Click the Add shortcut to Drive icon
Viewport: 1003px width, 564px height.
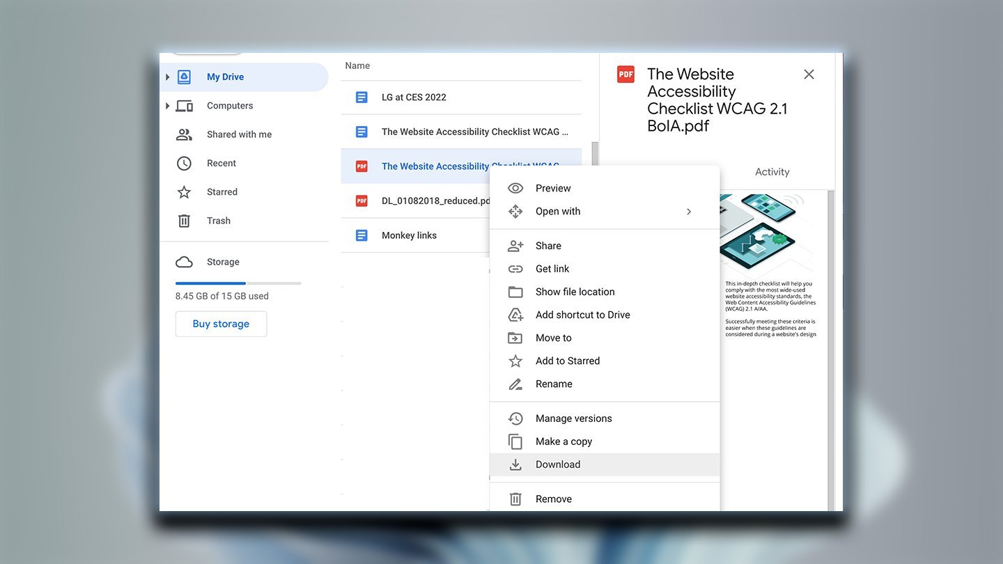click(x=515, y=315)
